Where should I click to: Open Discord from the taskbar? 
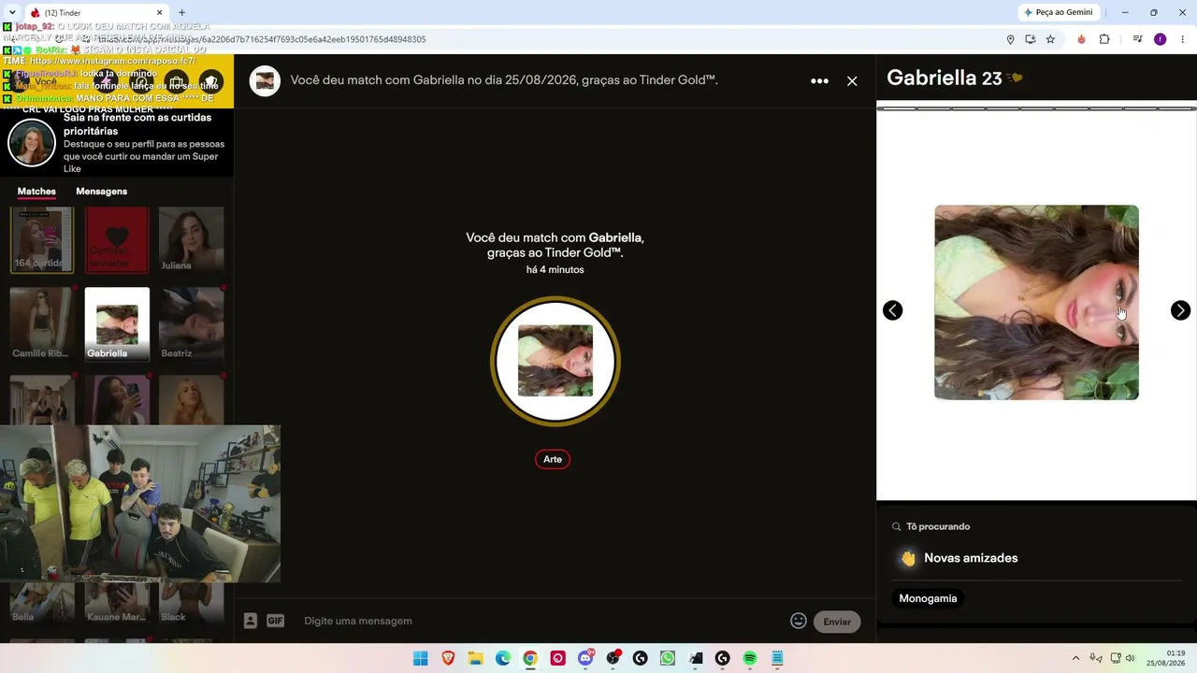(585, 658)
